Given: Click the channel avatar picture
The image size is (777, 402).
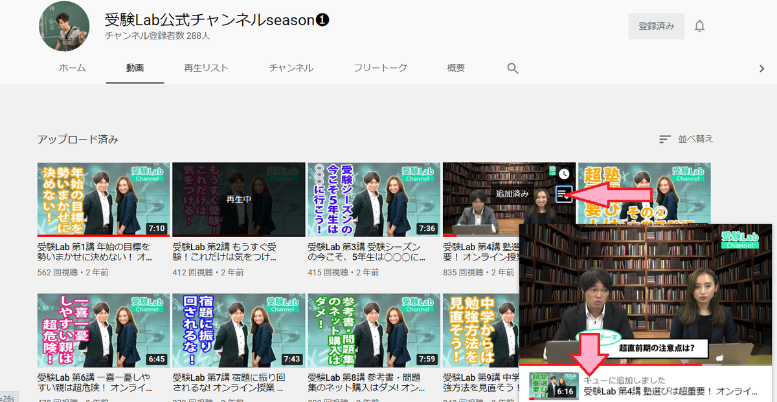Looking at the screenshot, I should [x=63, y=26].
